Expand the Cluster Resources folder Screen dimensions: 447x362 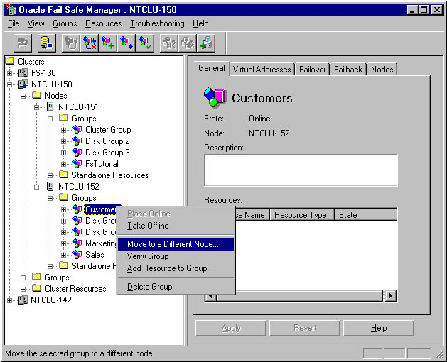23,289
